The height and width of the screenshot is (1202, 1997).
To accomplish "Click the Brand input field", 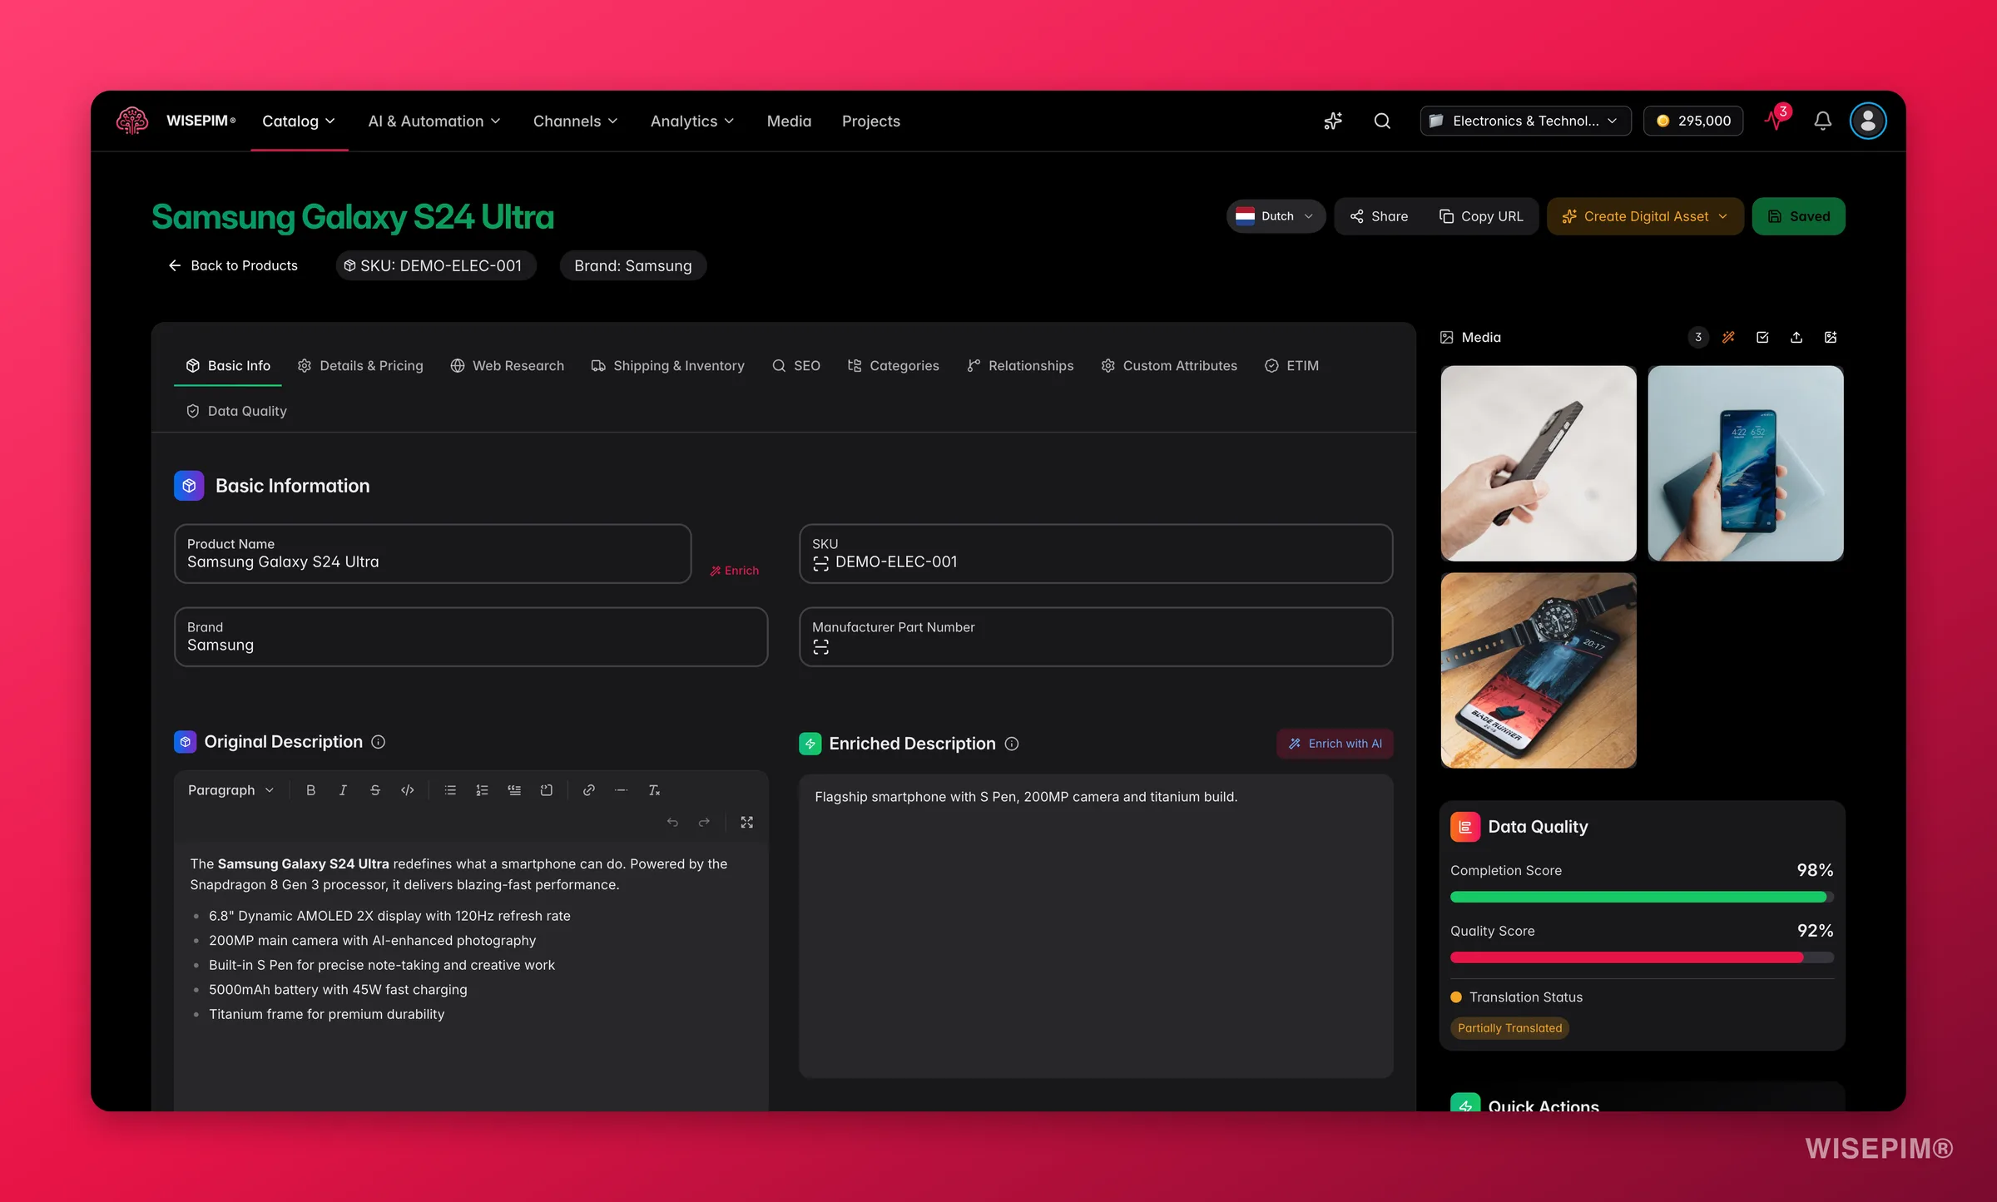I will coord(471,637).
